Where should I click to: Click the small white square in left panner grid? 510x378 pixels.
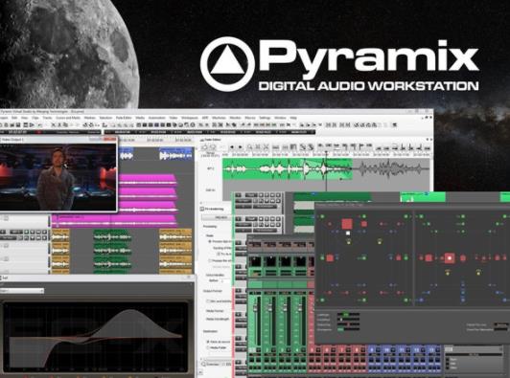(x=348, y=233)
